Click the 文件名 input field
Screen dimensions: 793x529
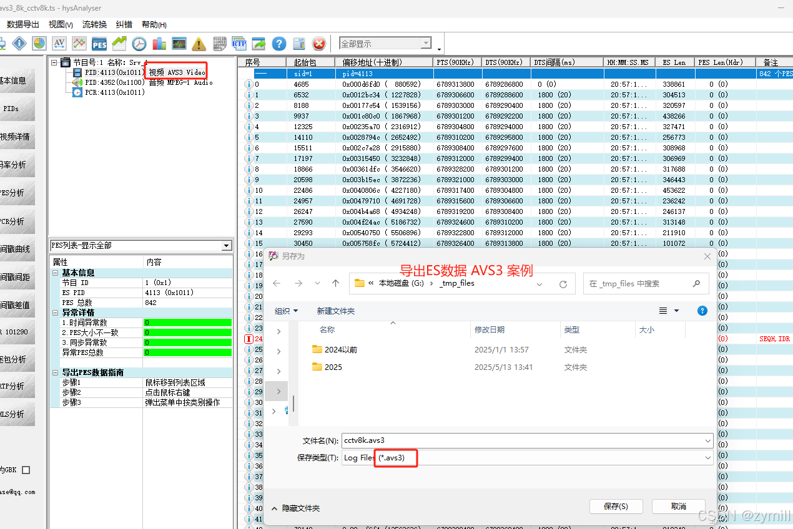pos(527,440)
